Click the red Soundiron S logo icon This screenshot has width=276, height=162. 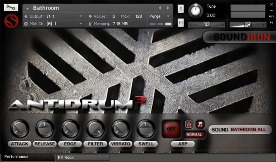tap(11, 21)
